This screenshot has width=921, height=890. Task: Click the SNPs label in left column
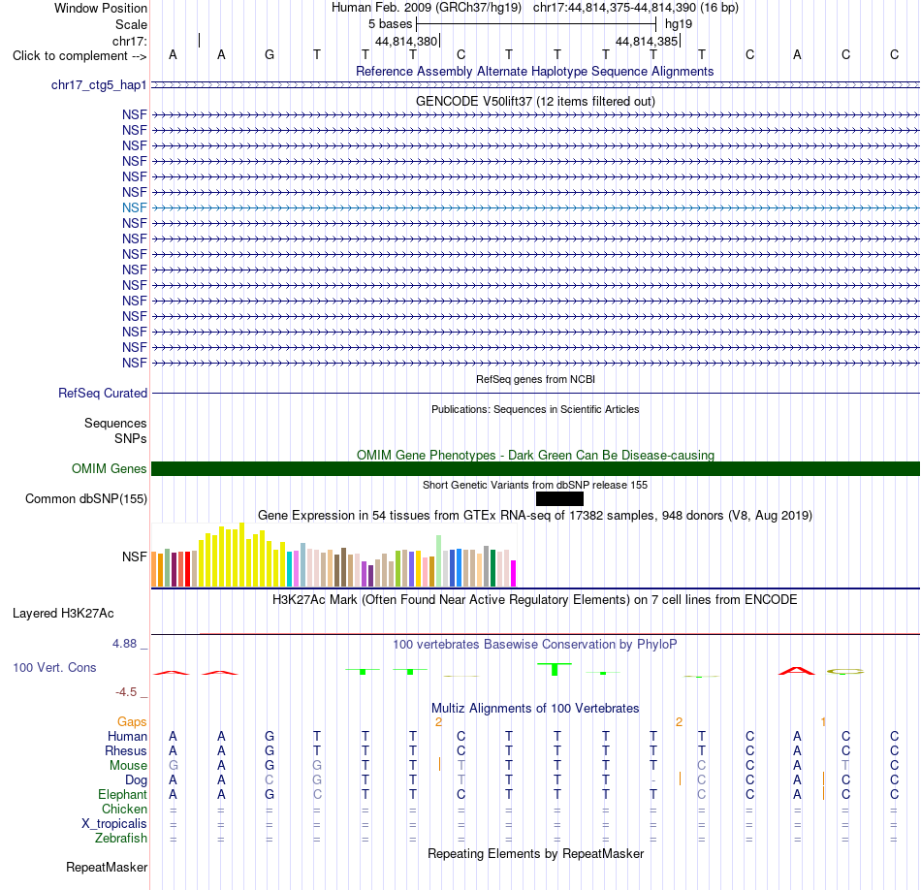tap(131, 439)
